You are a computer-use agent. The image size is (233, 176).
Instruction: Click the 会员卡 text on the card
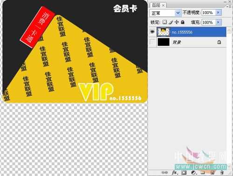click(125, 8)
